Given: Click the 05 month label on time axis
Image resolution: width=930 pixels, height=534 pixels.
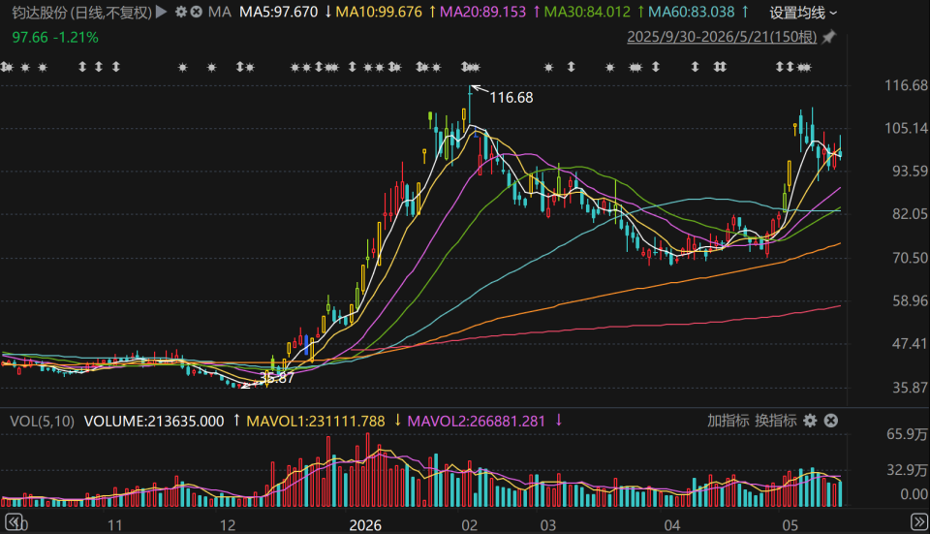Looking at the screenshot, I should tap(790, 525).
